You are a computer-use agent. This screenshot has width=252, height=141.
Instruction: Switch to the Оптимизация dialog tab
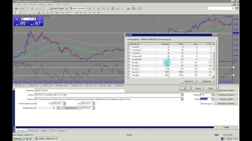click(165, 39)
